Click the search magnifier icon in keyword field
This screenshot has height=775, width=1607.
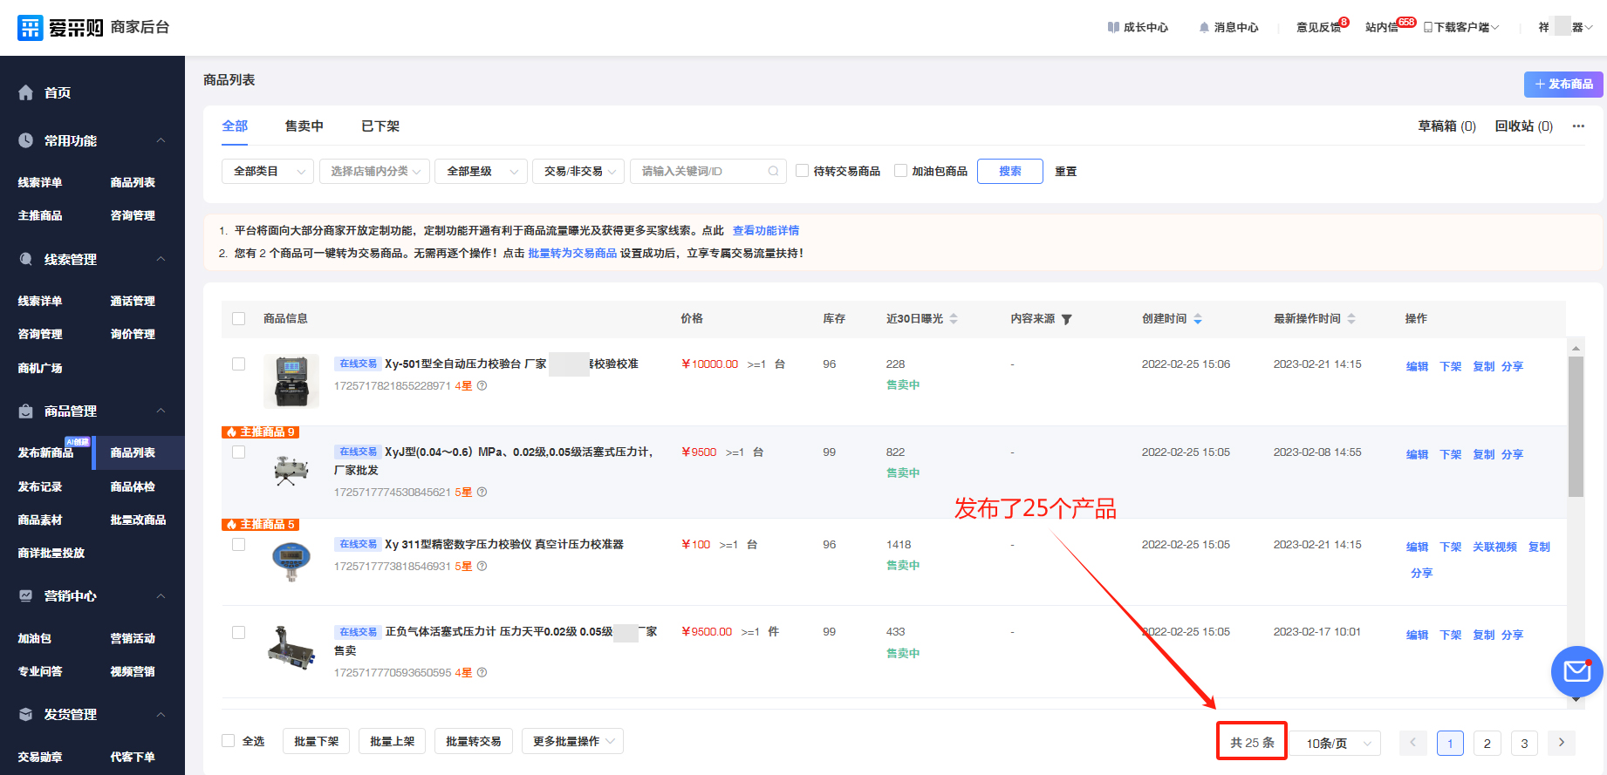tap(773, 172)
